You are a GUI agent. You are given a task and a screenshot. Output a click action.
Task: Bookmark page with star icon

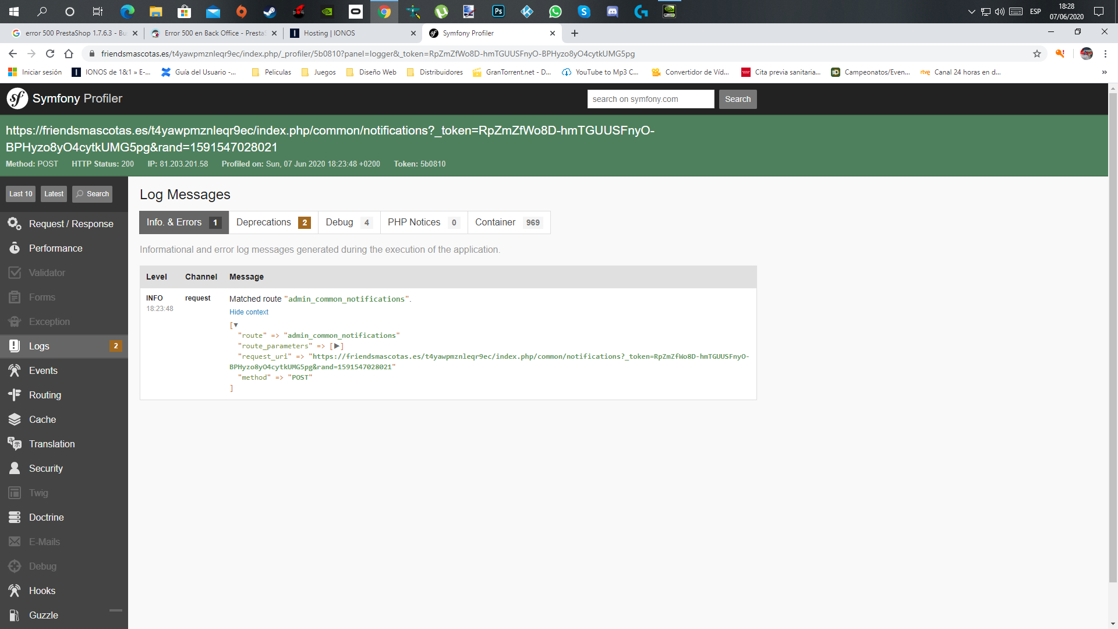(x=1037, y=54)
